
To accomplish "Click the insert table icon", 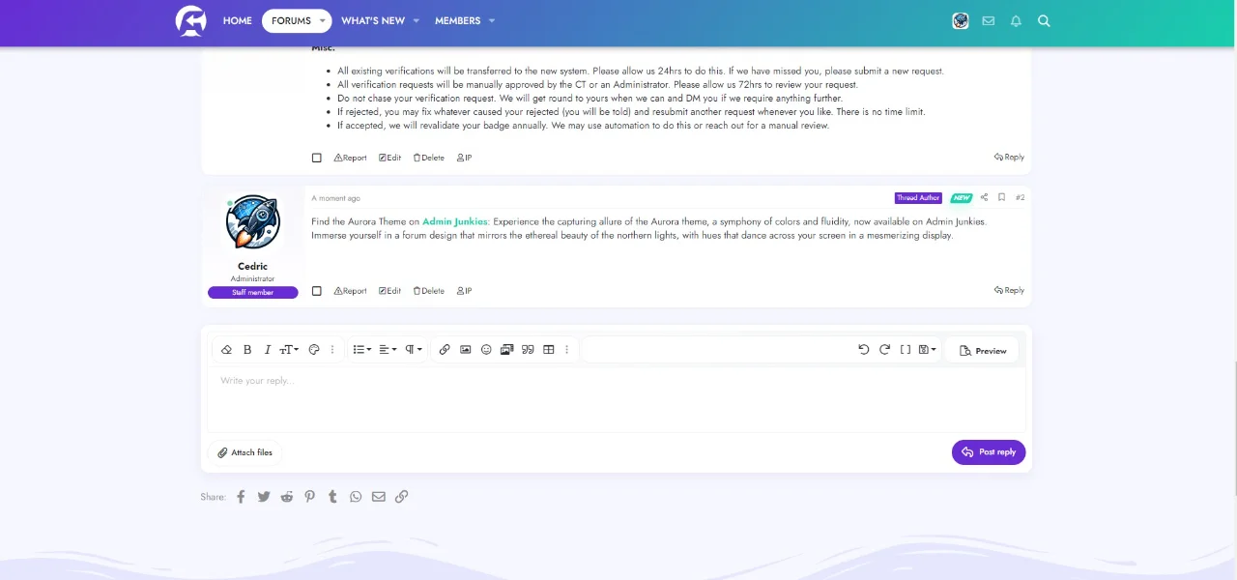I will pyautogui.click(x=549, y=350).
